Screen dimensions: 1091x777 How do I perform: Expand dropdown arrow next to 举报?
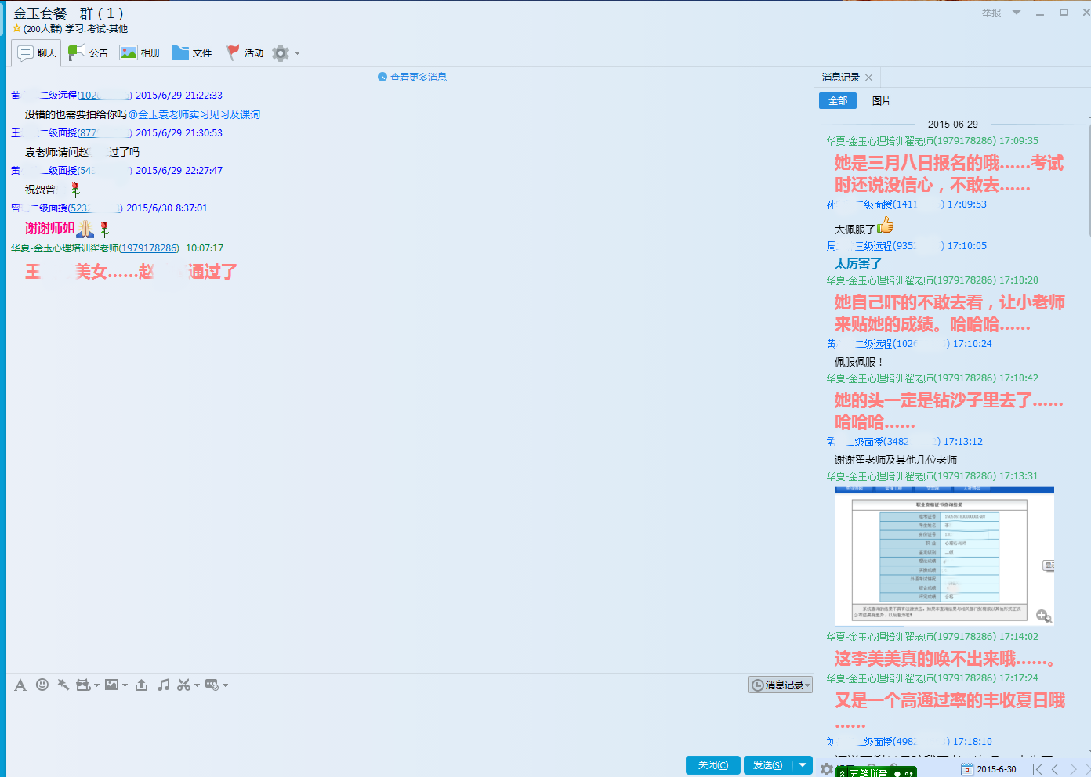[1017, 13]
